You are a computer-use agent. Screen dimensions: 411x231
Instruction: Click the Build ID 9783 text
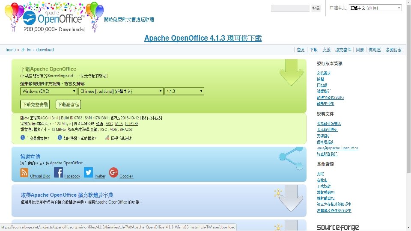click(x=71, y=118)
